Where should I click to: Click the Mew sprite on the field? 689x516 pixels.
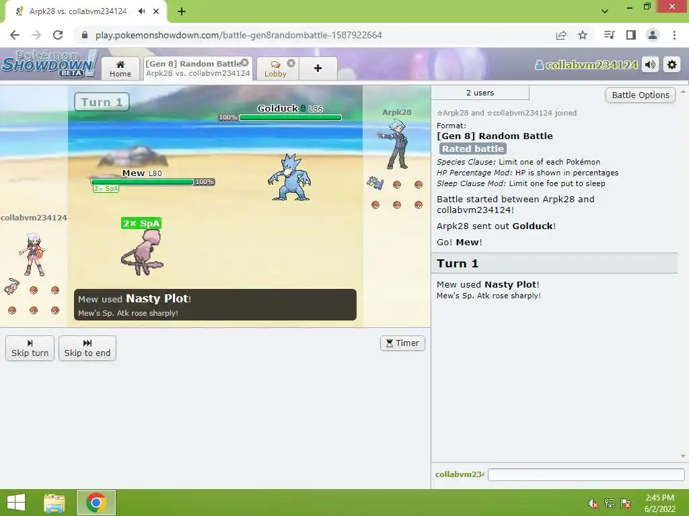click(142, 253)
